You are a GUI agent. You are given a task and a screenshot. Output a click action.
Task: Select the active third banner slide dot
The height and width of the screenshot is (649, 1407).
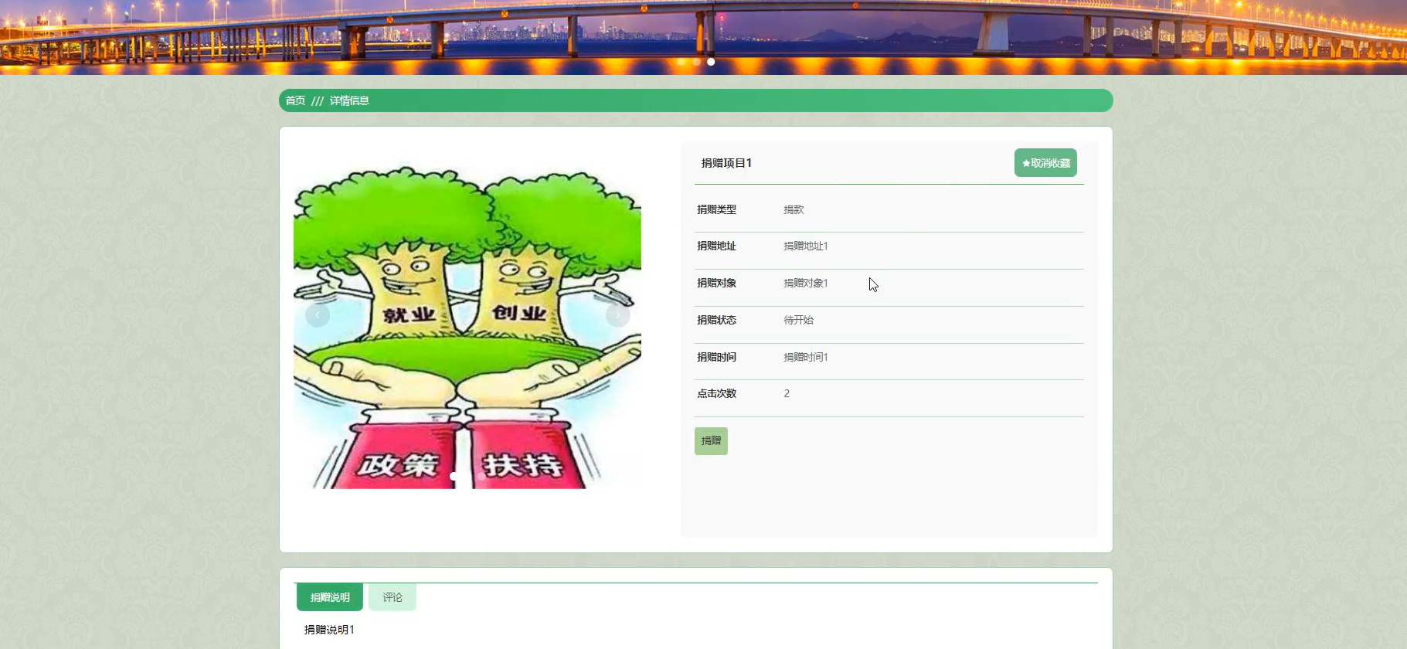point(711,62)
